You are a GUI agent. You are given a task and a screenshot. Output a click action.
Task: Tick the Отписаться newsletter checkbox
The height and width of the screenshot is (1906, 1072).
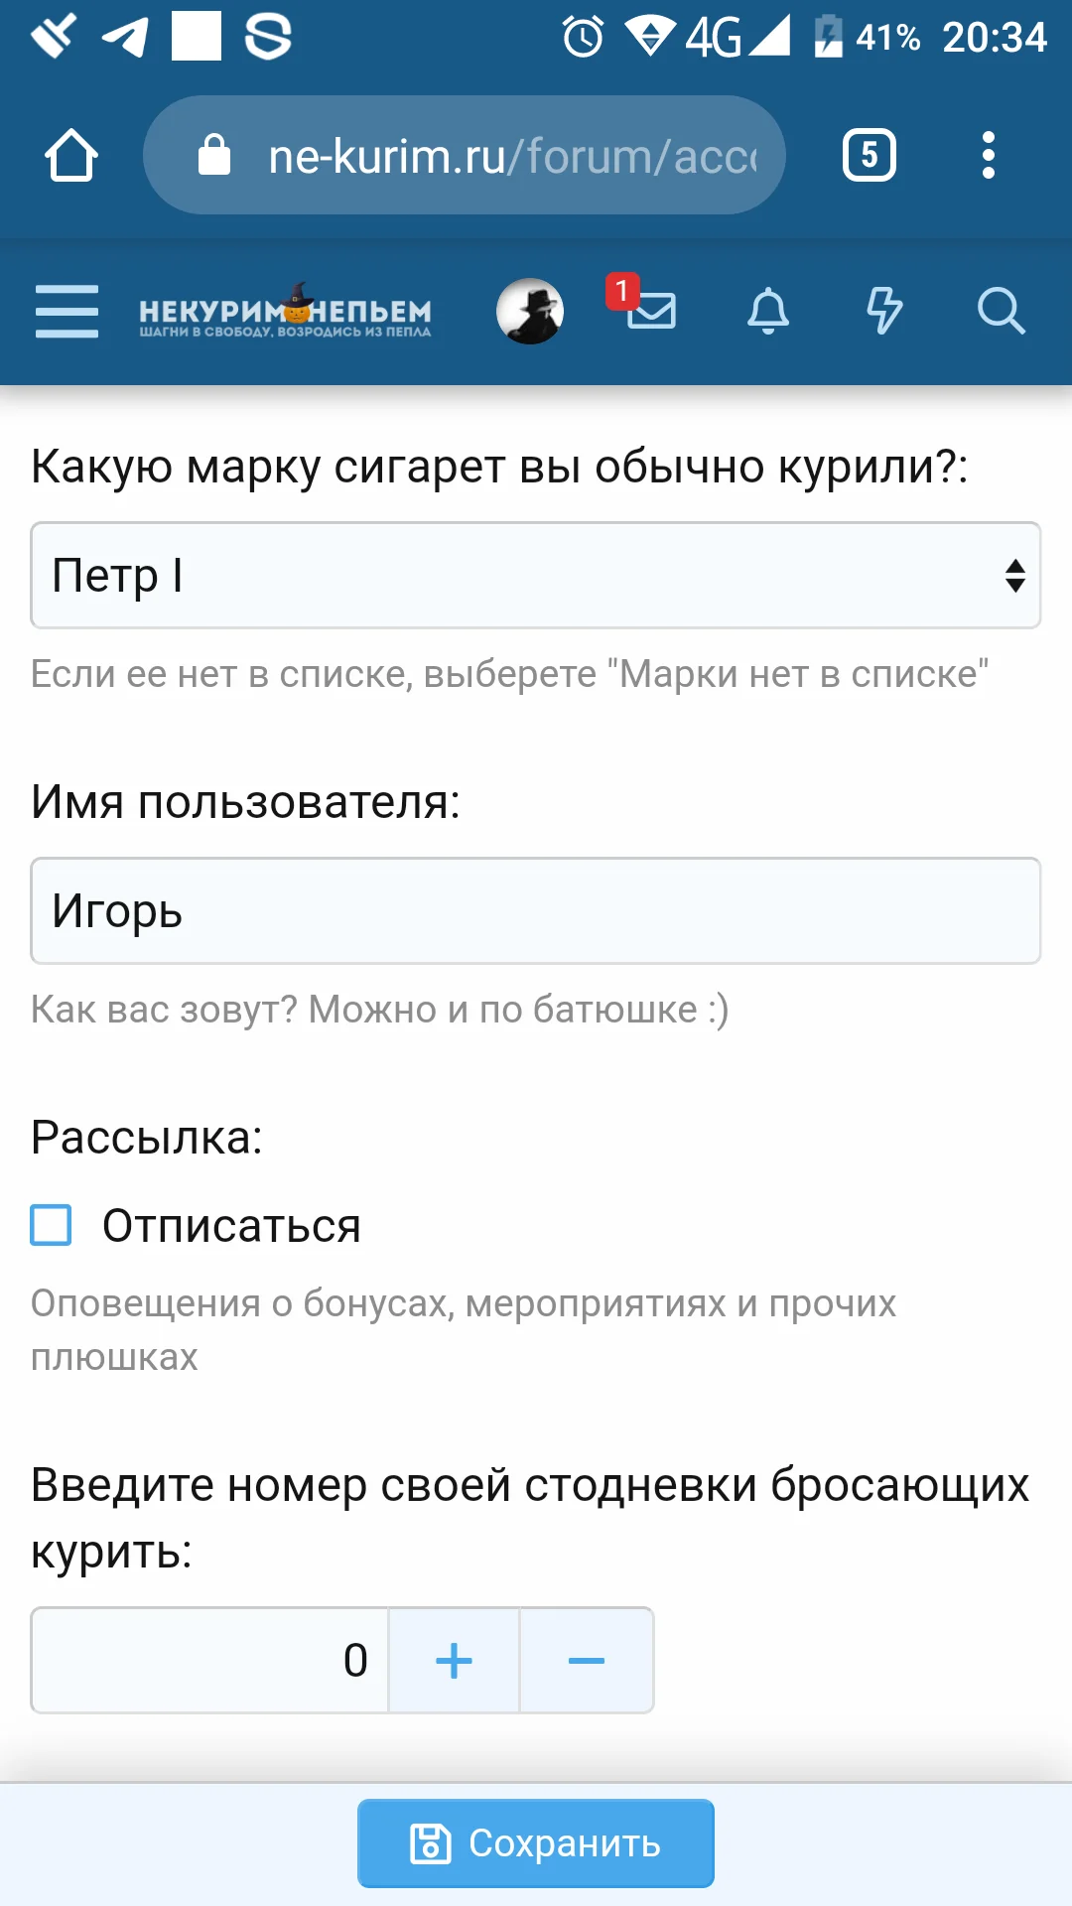tap(52, 1225)
